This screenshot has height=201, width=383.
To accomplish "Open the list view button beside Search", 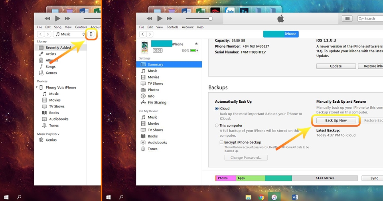I will (x=347, y=18).
